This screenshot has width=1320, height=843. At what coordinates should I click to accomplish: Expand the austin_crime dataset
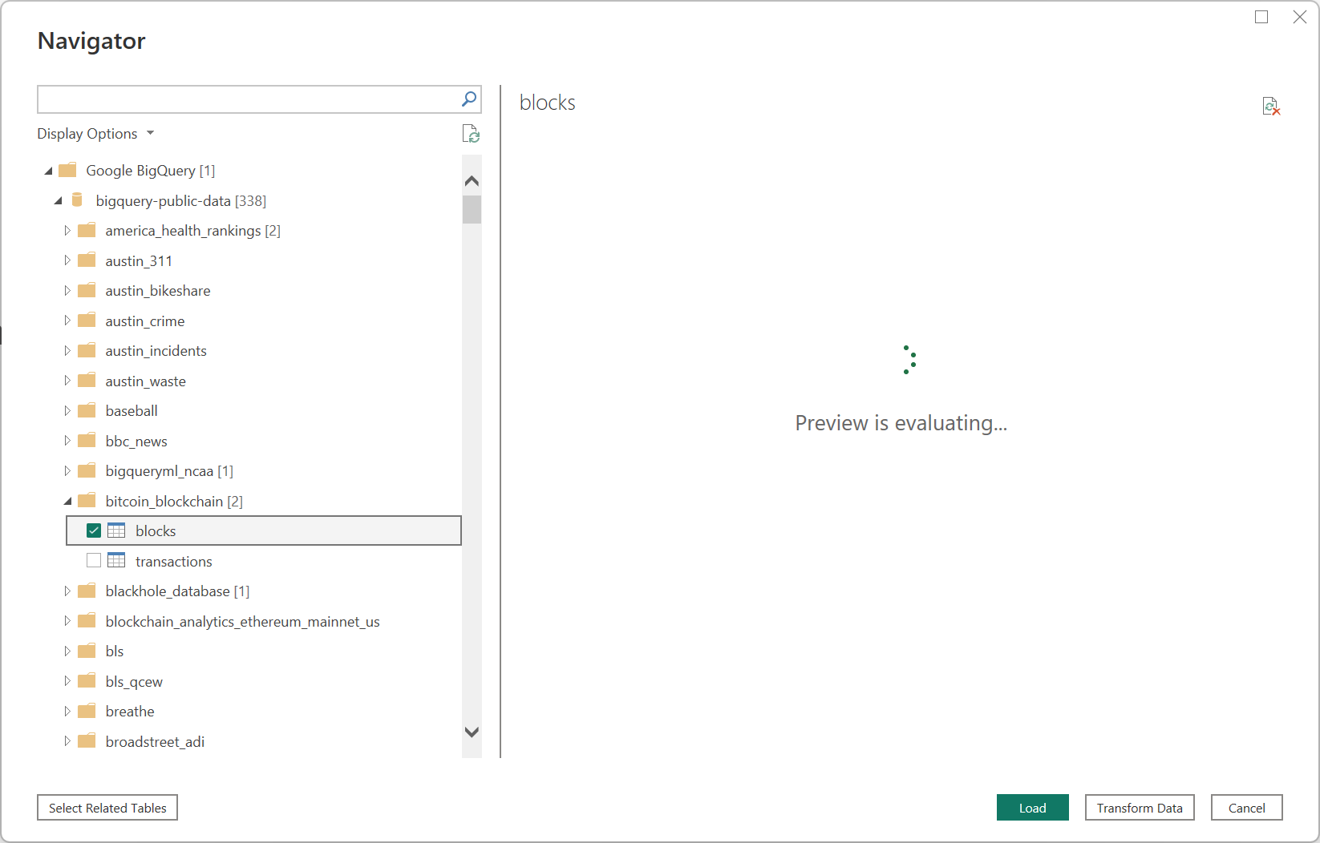click(67, 321)
